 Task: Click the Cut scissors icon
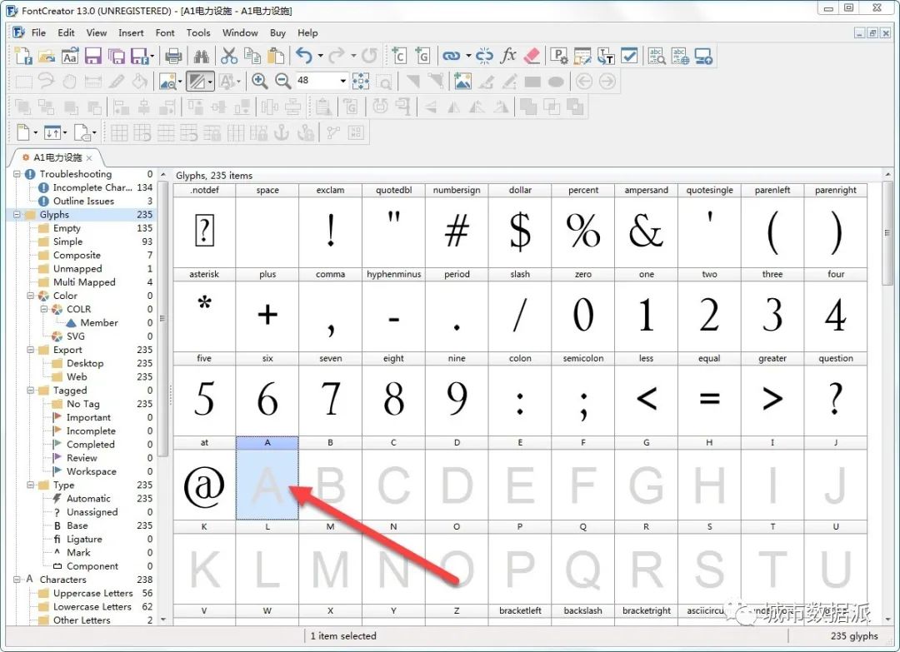pos(229,56)
